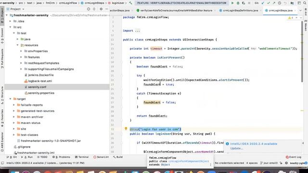Collapse the src folder

(10, 27)
